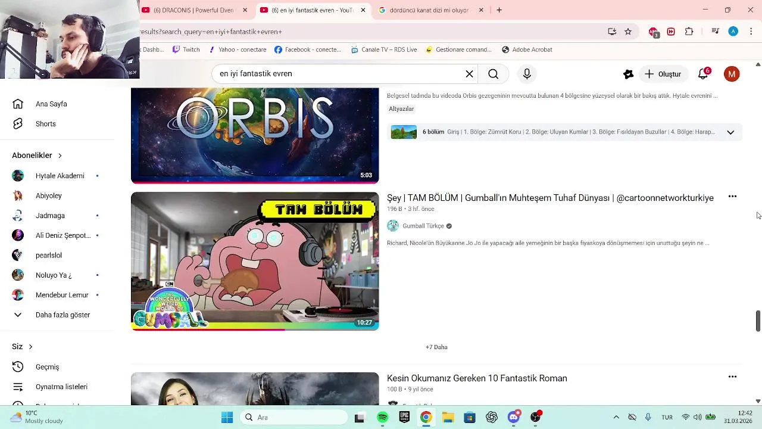762x429 pixels.
Task: Open Kesin Okumanız Gereken 10 Fantastik Roman title
Action: [x=477, y=378]
